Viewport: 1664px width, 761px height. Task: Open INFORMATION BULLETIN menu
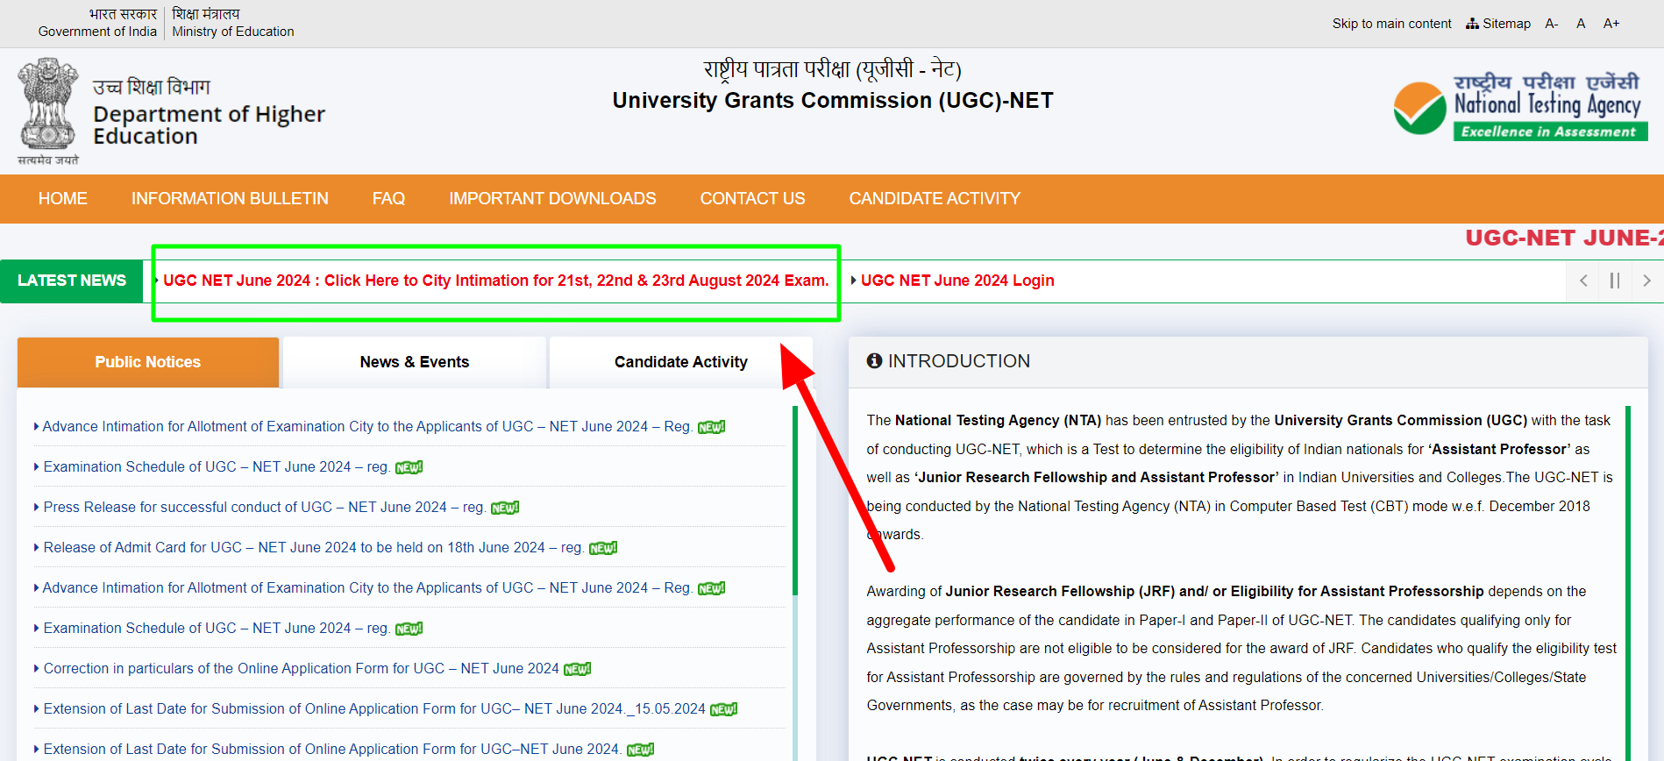(x=230, y=199)
